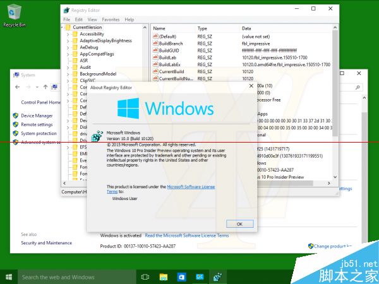Viewport: 379px width, 284px height.
Task: Click the search magnifier in System window
Action: (x=358, y=87)
